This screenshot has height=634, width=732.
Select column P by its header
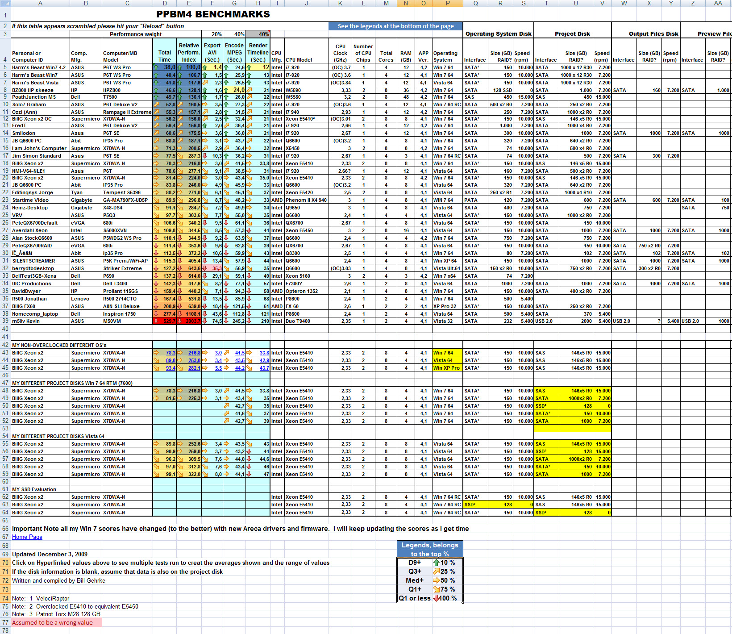447,3
